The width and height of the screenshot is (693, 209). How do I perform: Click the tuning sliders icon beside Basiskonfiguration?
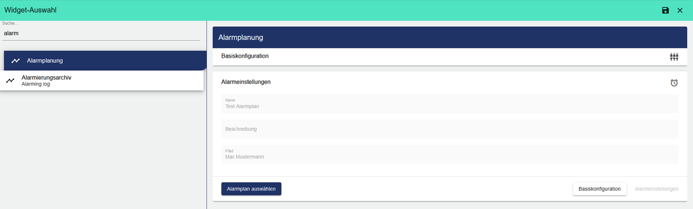674,57
